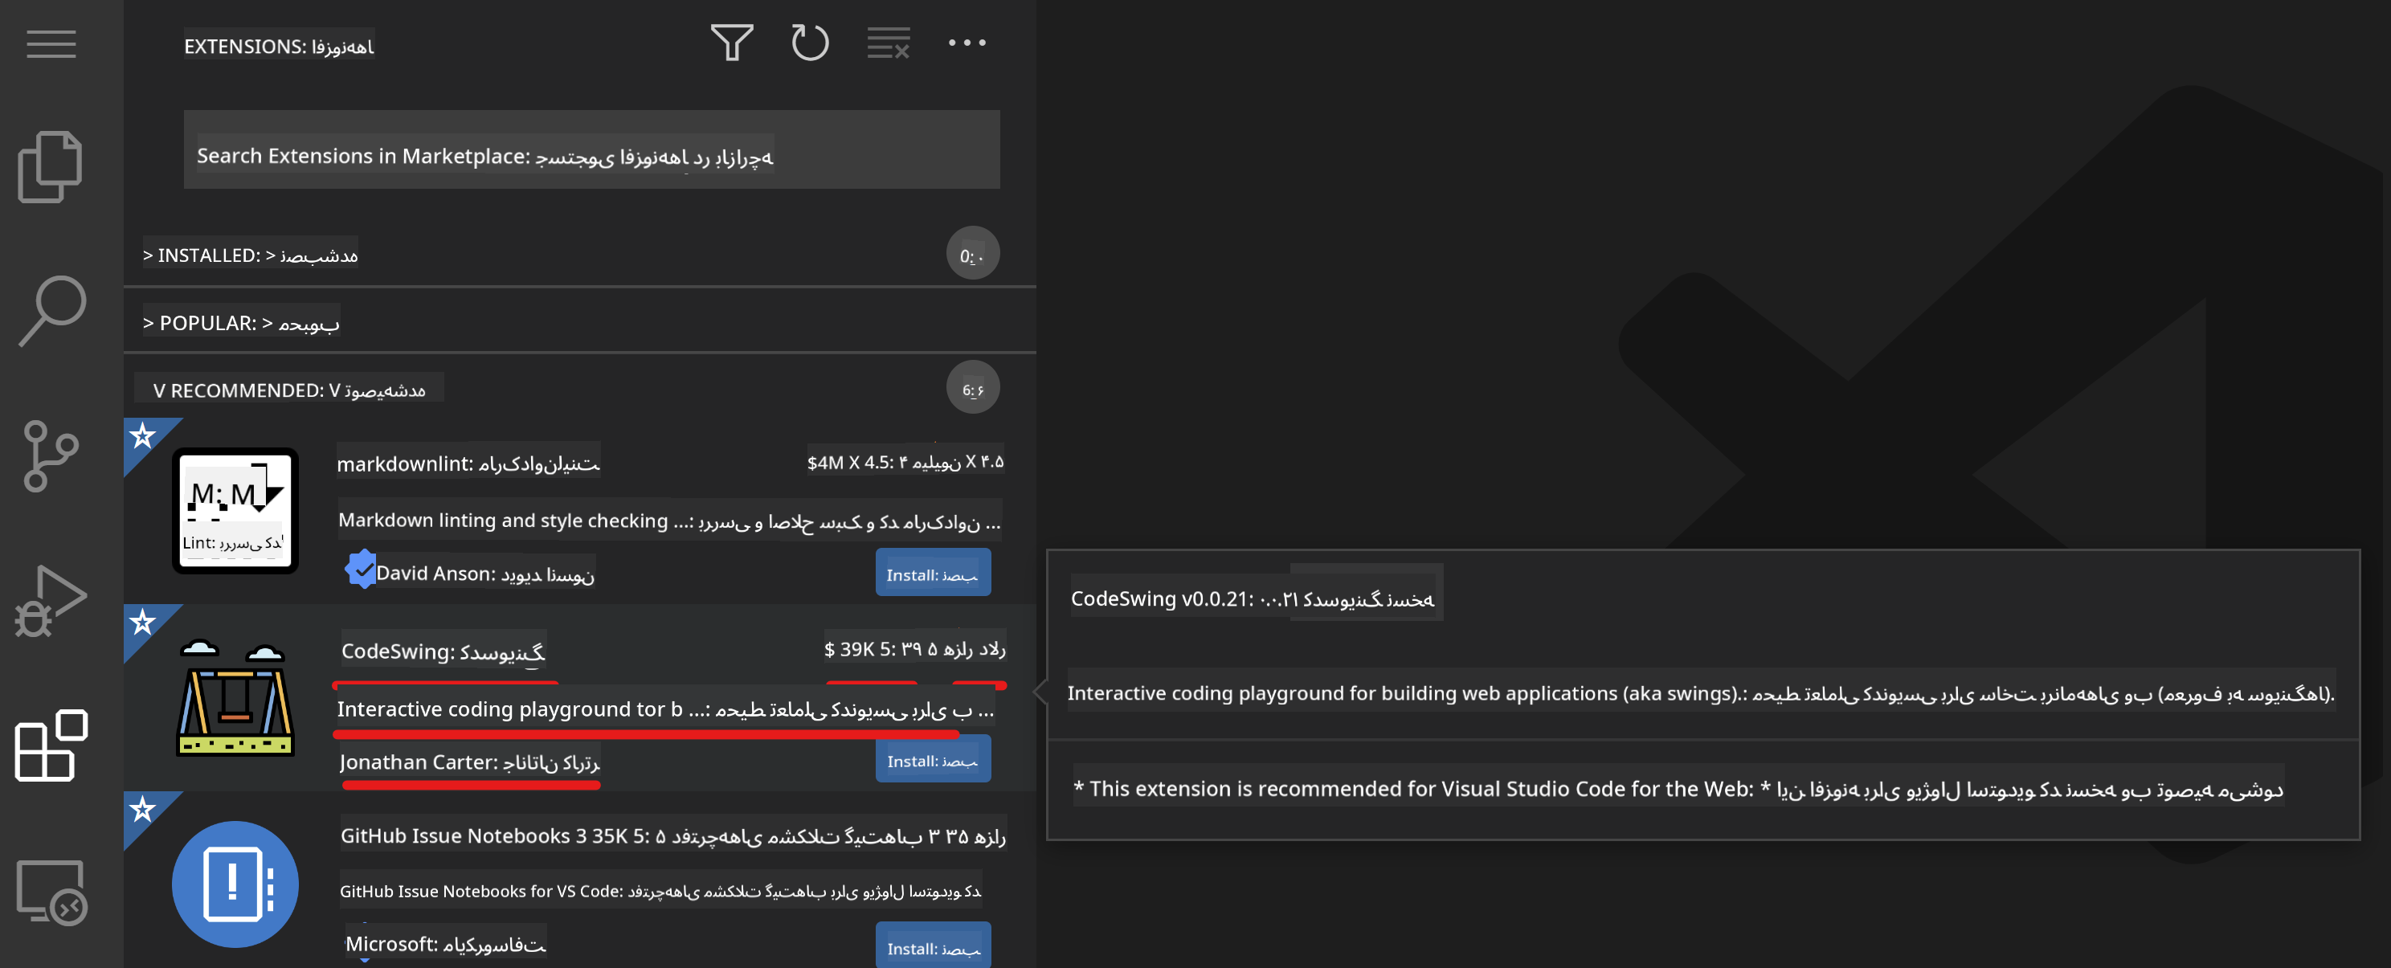
Task: Filter extensions with funnel icon
Action: (731, 43)
